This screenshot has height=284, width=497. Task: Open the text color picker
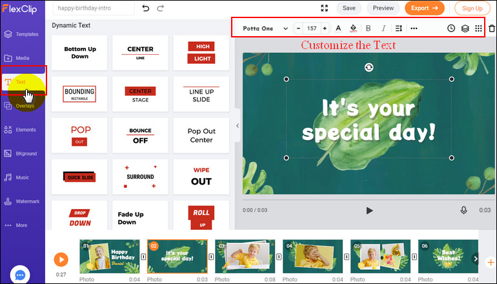[338, 28]
